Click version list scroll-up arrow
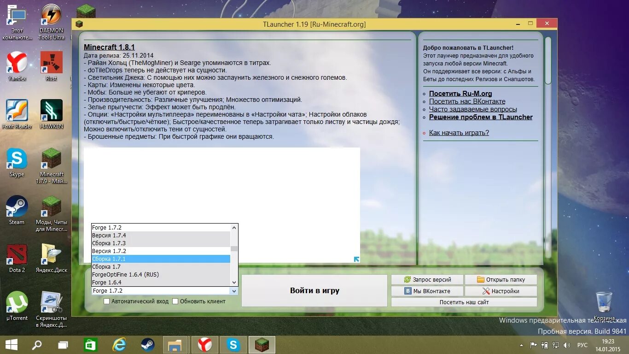The width and height of the screenshot is (629, 354). pyautogui.click(x=234, y=227)
